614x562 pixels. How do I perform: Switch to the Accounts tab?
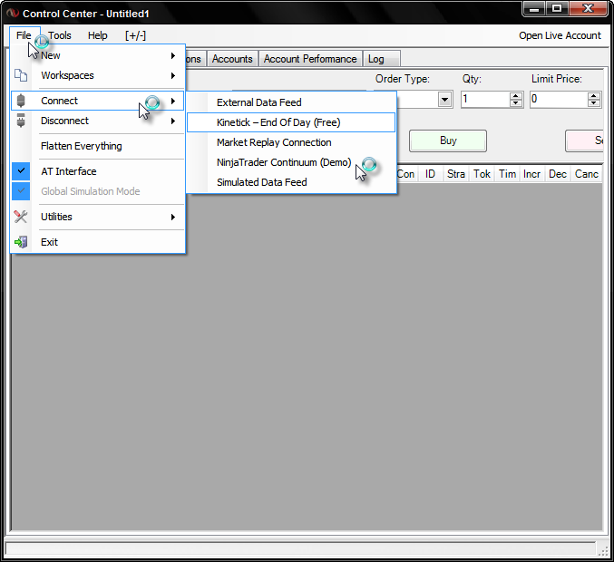click(232, 59)
